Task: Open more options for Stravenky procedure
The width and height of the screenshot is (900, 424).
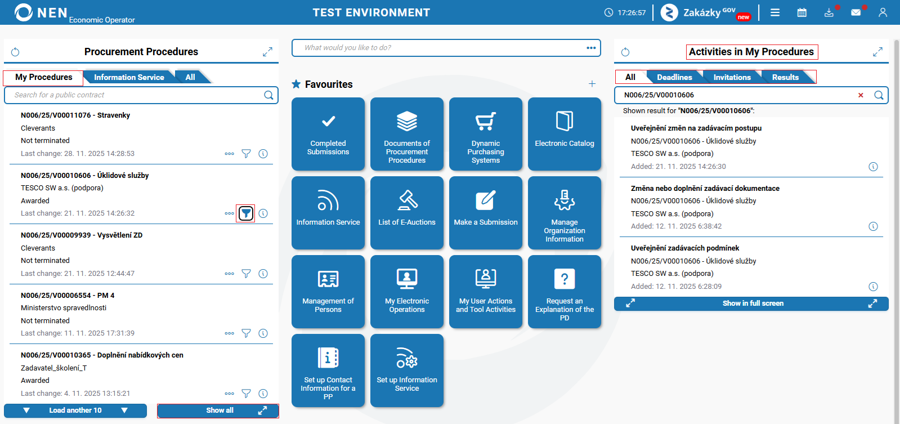Action: pyautogui.click(x=229, y=154)
